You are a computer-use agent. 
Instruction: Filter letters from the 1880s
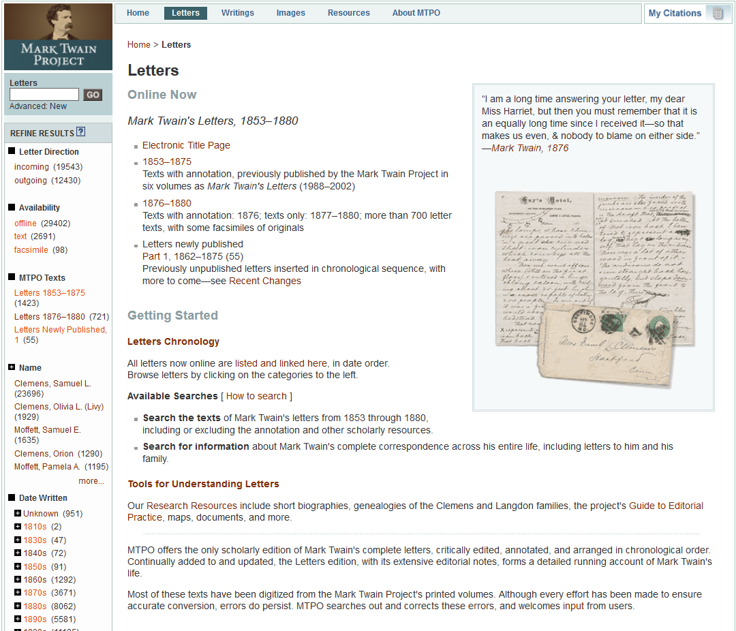pos(35,606)
